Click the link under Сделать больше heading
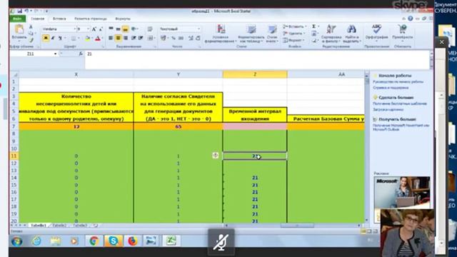The image size is (457, 257). pyautogui.click(x=400, y=104)
